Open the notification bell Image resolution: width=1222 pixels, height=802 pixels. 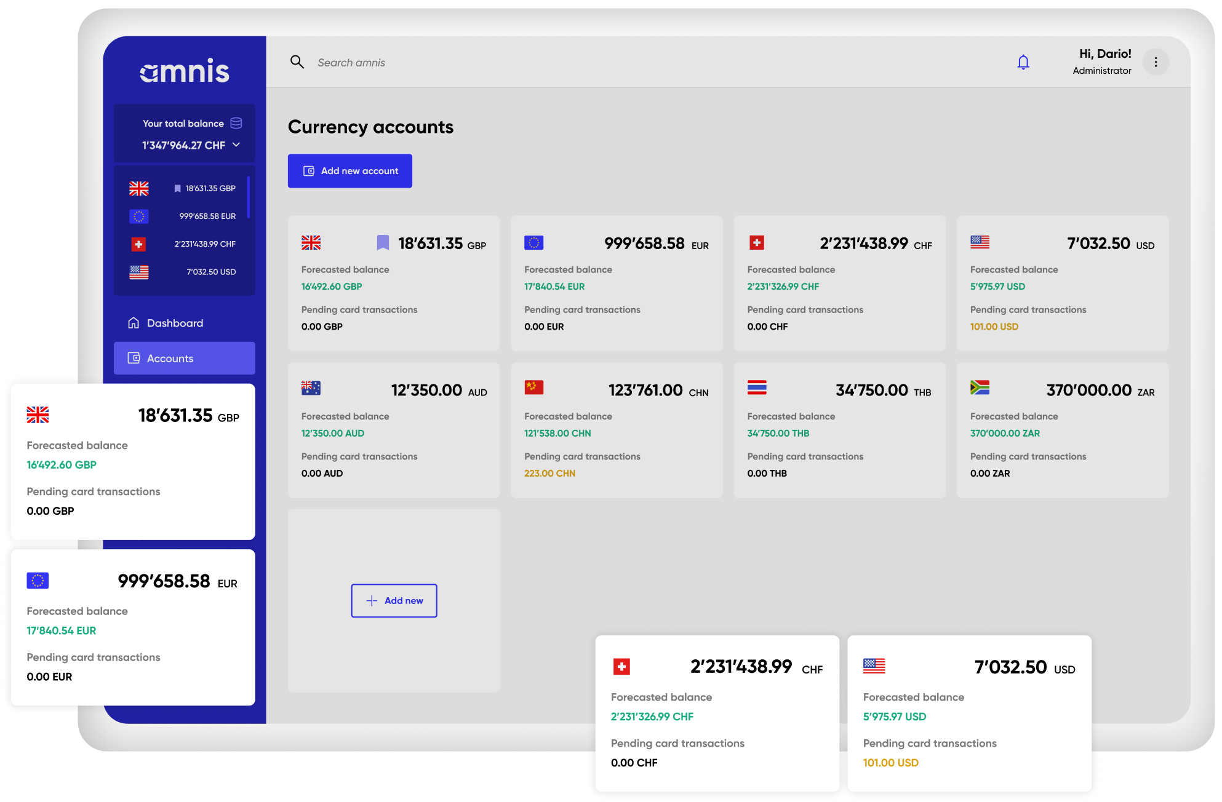click(1023, 62)
